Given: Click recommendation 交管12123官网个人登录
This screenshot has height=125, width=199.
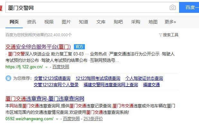Looking at the screenshot, I should coord(56,85).
